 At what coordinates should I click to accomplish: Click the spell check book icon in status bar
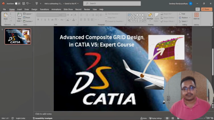click(13, 118)
